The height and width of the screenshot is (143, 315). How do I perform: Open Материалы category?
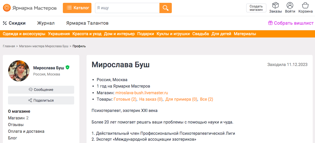click(245, 34)
